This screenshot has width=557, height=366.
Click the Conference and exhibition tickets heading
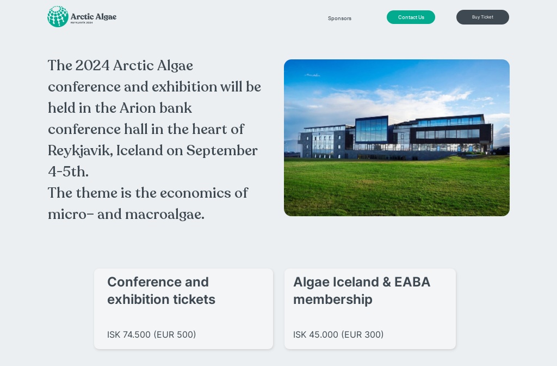(161, 291)
